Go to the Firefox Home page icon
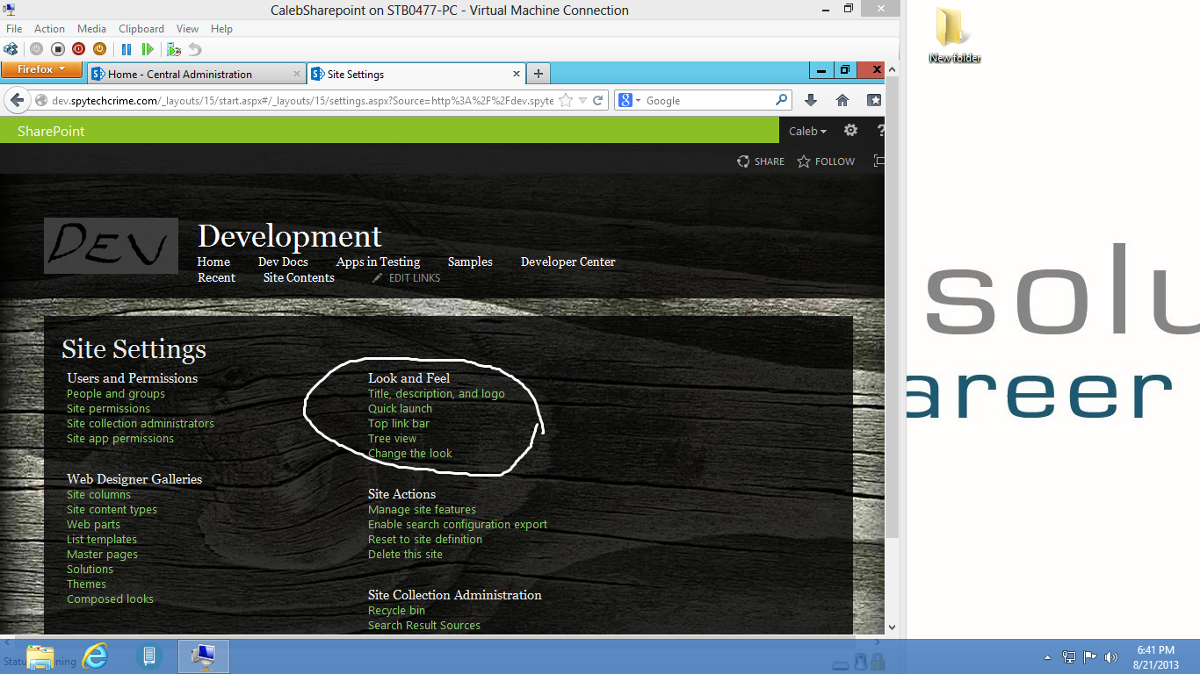 coord(842,101)
